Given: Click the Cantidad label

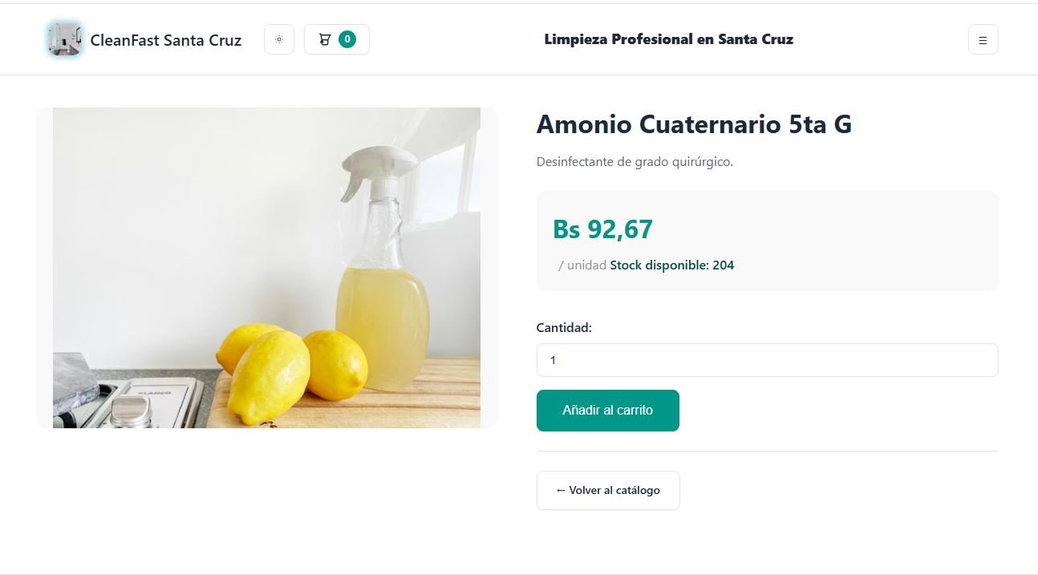Looking at the screenshot, I should 564,327.
